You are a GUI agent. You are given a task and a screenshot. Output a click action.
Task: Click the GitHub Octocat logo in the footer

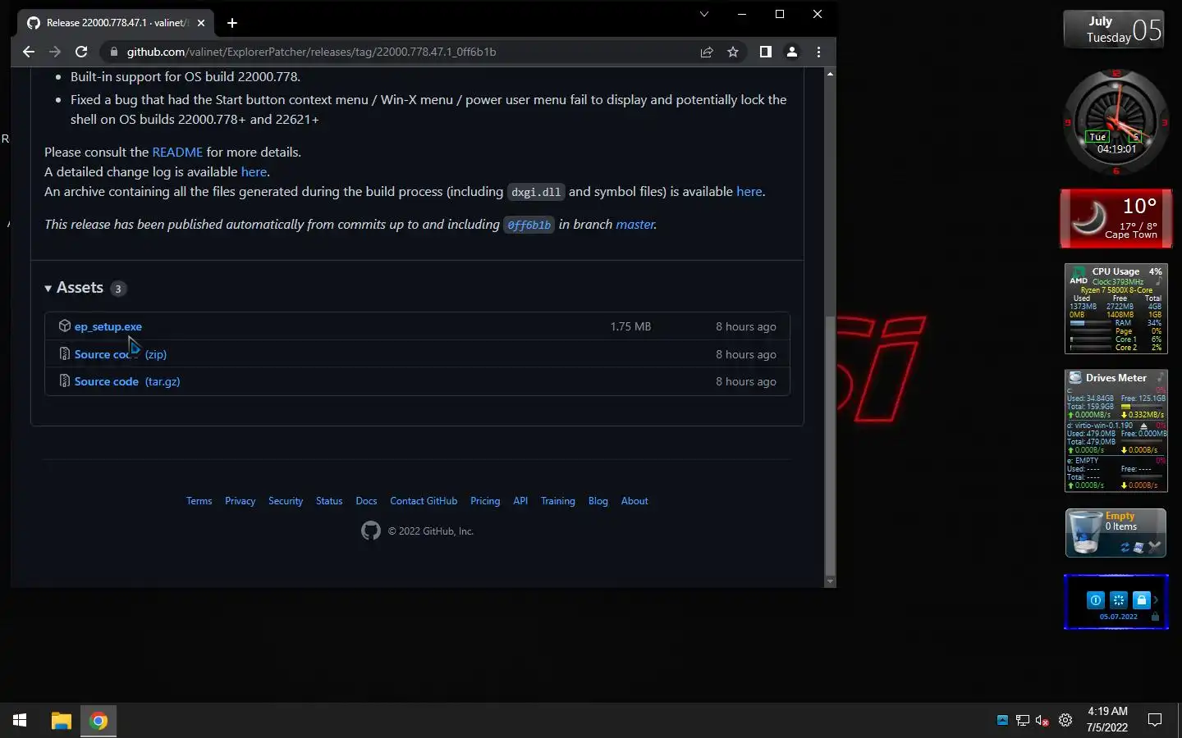point(371,531)
